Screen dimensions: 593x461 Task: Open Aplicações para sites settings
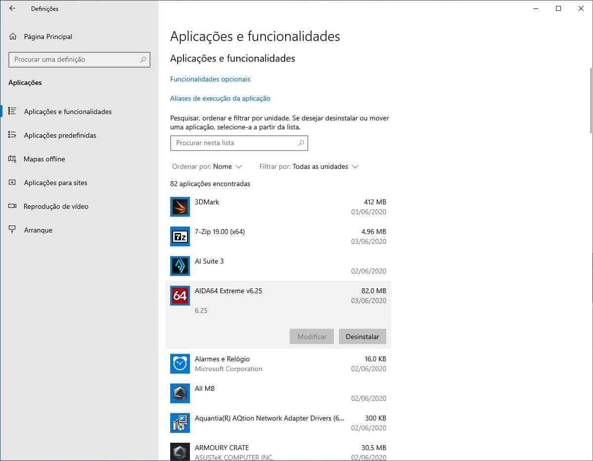pyautogui.click(x=56, y=183)
